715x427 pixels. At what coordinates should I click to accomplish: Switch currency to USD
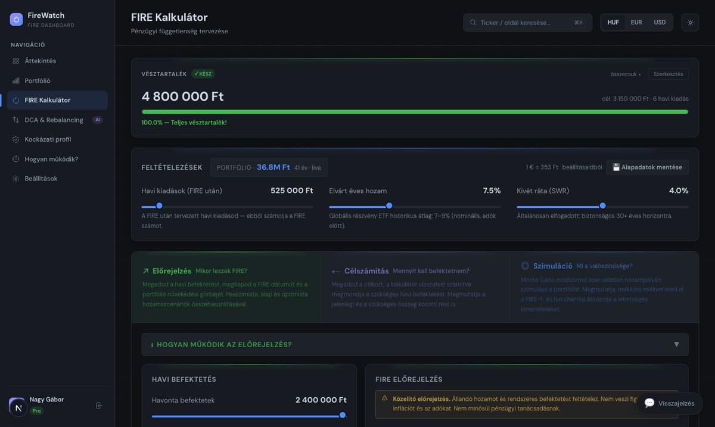click(x=660, y=23)
